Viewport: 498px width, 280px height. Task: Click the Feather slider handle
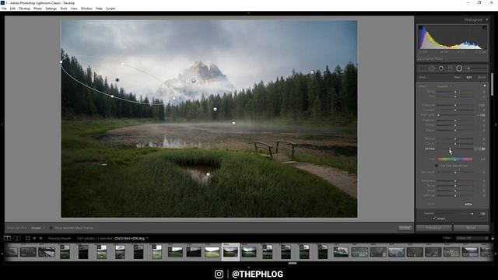pos(472,214)
